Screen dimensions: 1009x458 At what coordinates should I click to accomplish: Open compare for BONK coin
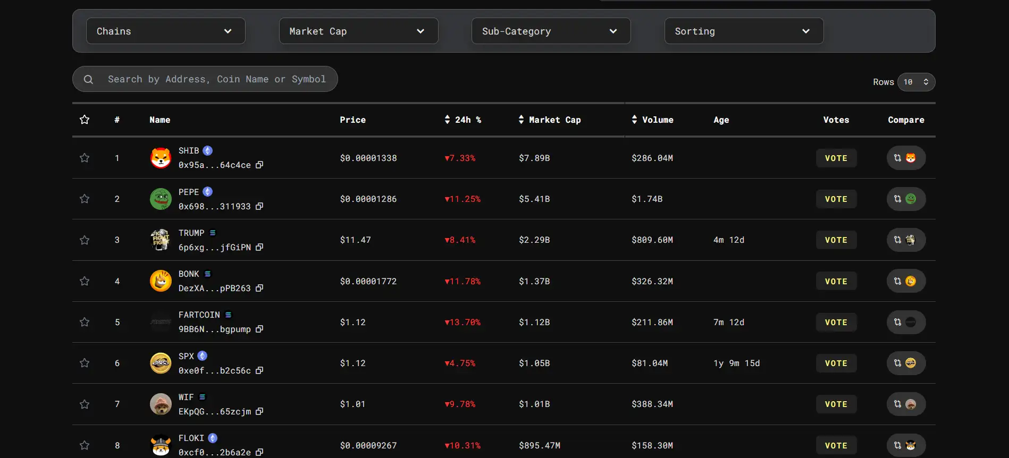pos(905,281)
